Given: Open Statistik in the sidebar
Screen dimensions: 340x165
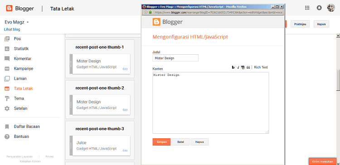Looking at the screenshot, I should (x=21, y=49).
